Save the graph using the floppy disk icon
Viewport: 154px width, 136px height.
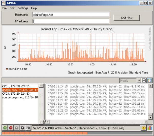(144, 81)
